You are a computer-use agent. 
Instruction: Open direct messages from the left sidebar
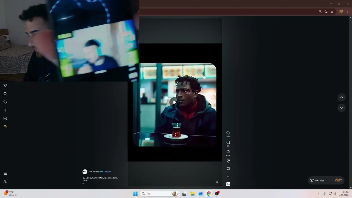pyautogui.click(x=5, y=86)
